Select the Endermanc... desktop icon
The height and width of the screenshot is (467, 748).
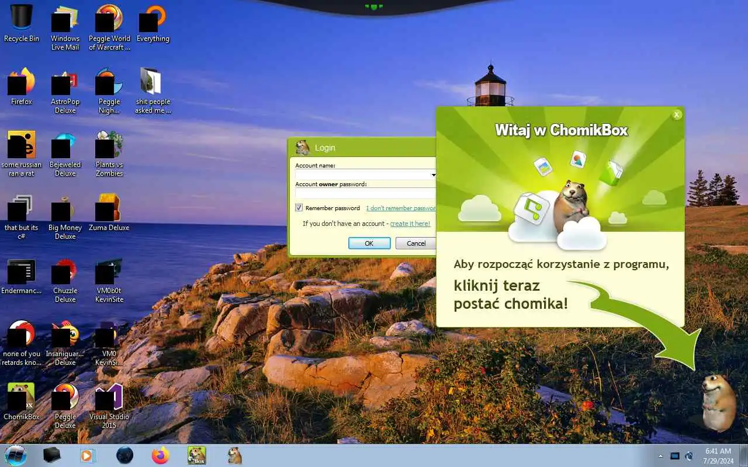click(22, 276)
